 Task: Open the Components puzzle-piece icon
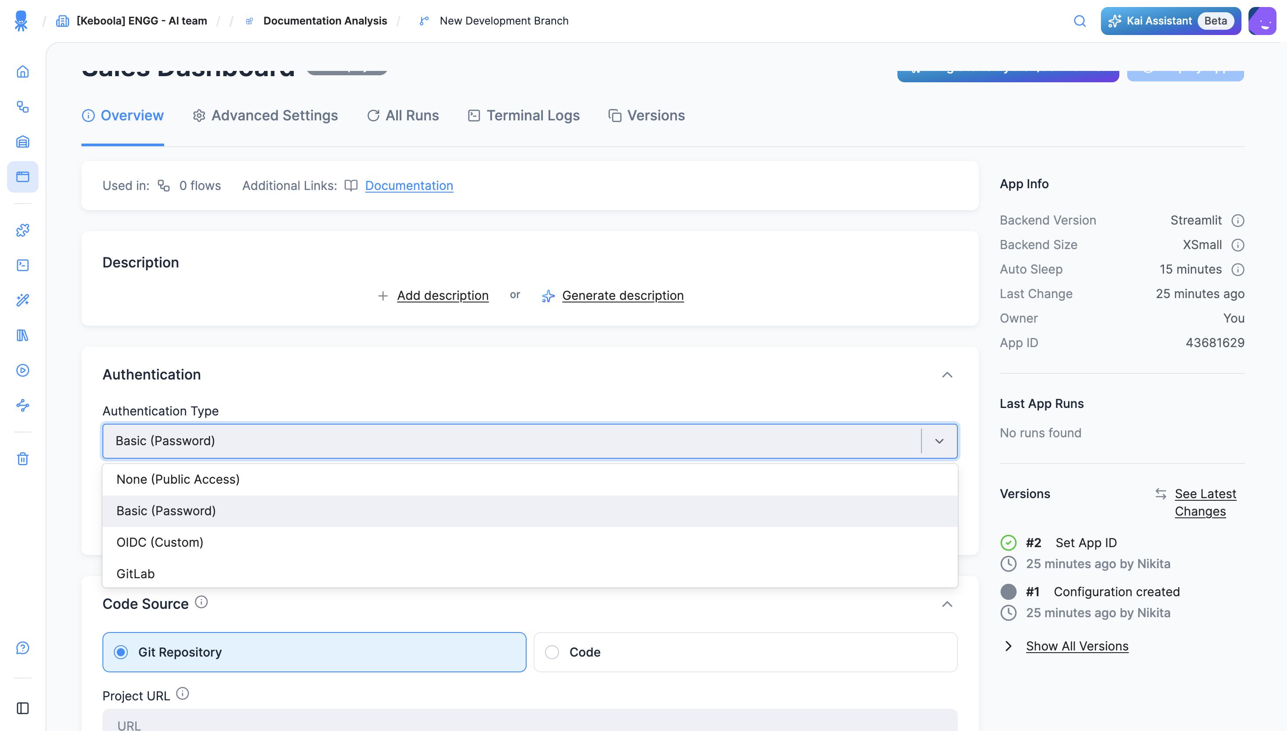pos(23,230)
